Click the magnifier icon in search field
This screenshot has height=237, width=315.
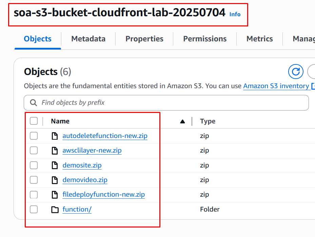click(34, 102)
